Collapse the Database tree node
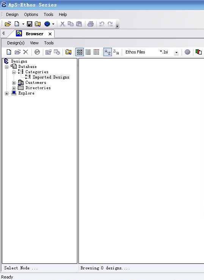Image resolution: width=204 pixels, height=280 pixels. tap(6, 67)
